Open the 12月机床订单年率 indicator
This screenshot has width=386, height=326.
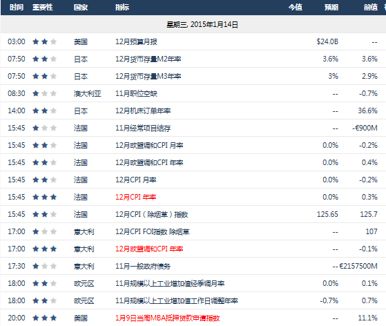tap(143, 111)
